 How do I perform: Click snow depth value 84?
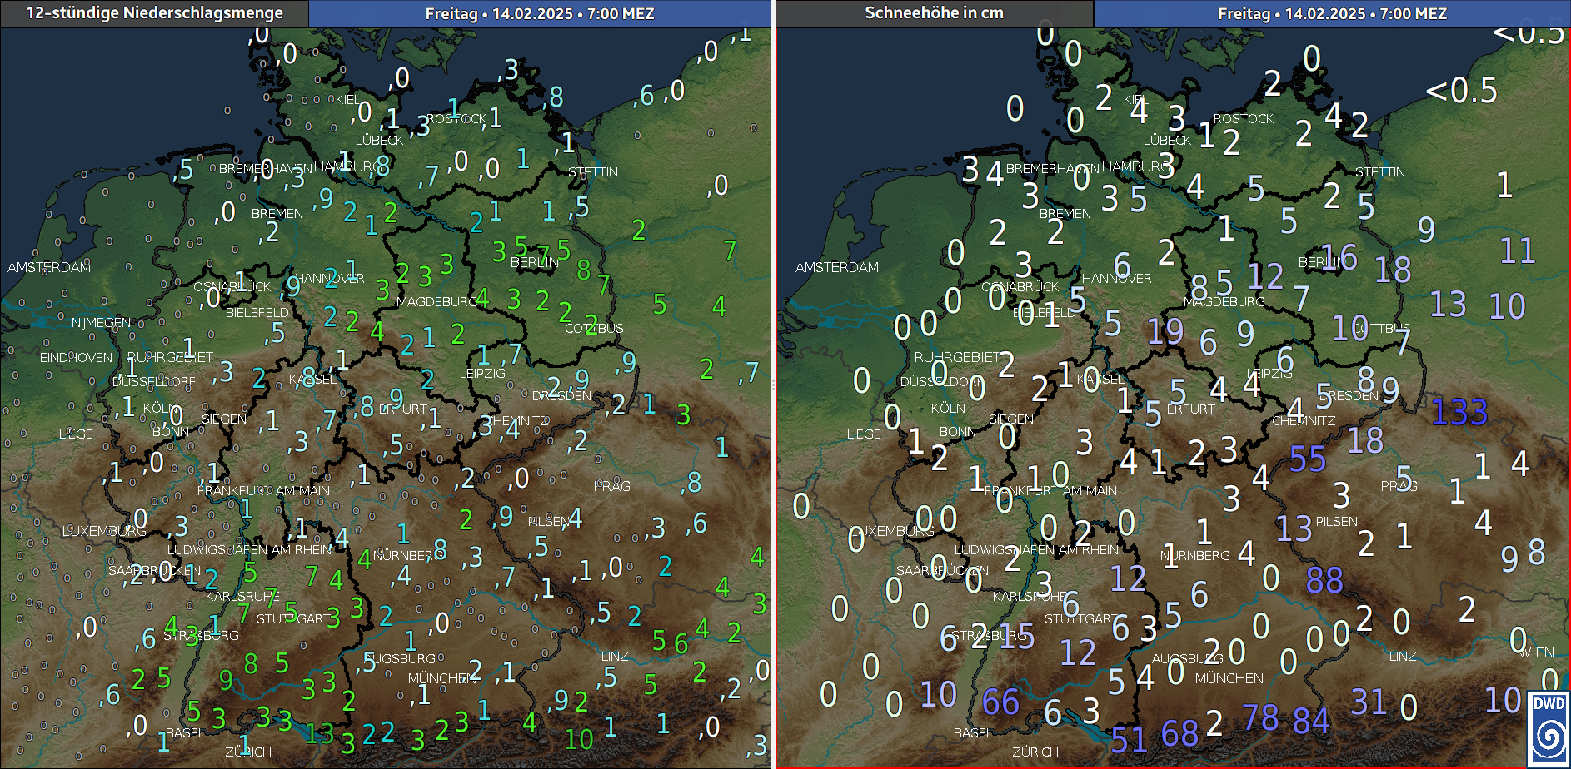pyautogui.click(x=1311, y=721)
